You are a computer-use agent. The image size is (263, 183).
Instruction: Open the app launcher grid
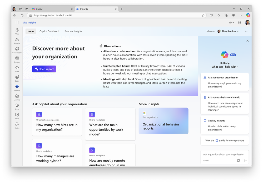click(17, 22)
